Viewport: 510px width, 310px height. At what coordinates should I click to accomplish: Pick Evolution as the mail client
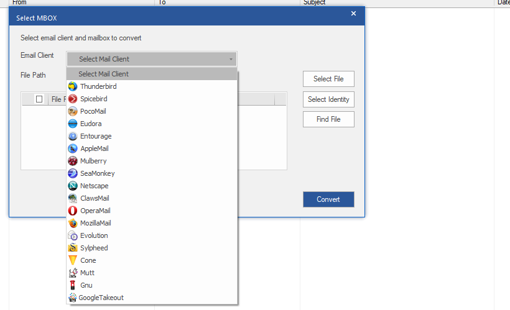coord(152,235)
